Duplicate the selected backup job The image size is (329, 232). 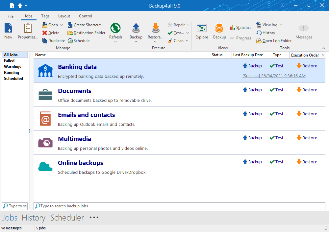(54, 41)
